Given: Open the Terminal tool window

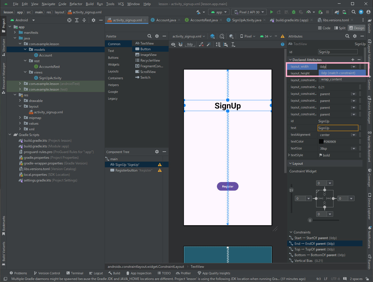Looking at the screenshot, I should click(x=75, y=273).
